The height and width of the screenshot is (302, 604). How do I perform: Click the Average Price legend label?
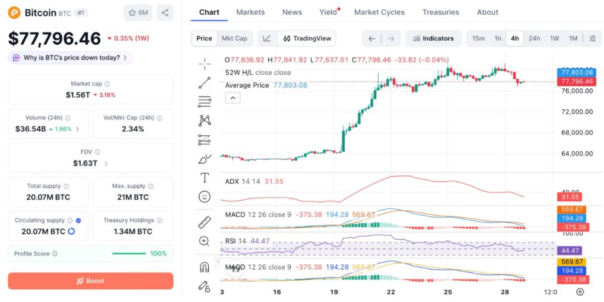247,85
